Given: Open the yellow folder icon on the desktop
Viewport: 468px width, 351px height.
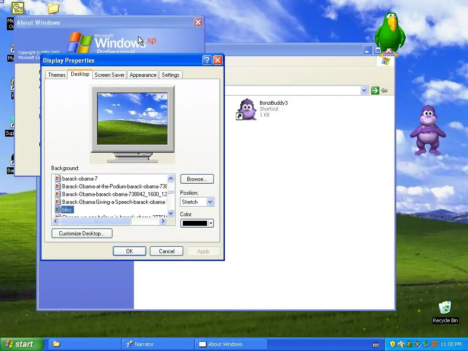Looking at the screenshot, I should tap(53, 8).
